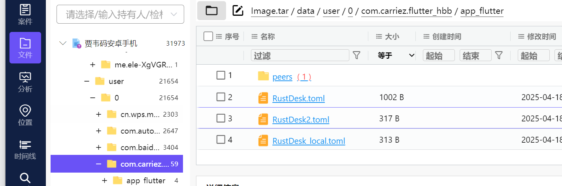Click the filter funnel next to name filter

pos(356,55)
